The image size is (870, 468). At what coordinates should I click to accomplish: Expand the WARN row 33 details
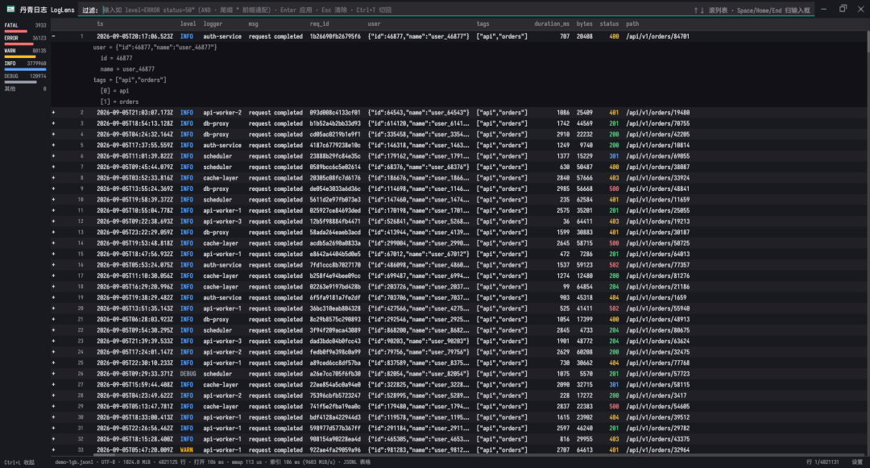[54, 449]
